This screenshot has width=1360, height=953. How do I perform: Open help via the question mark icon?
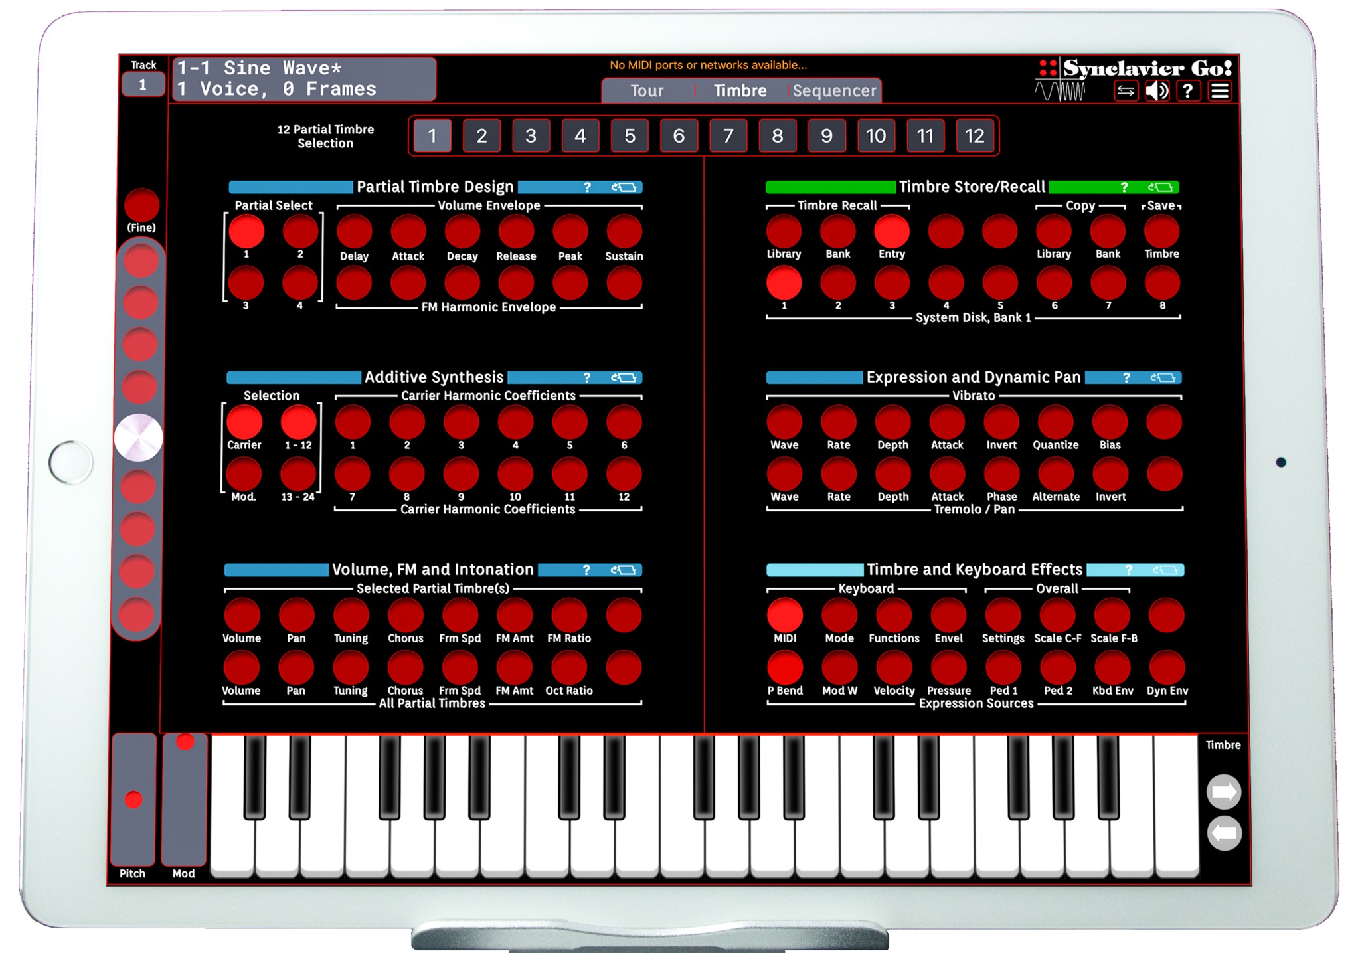(1188, 90)
